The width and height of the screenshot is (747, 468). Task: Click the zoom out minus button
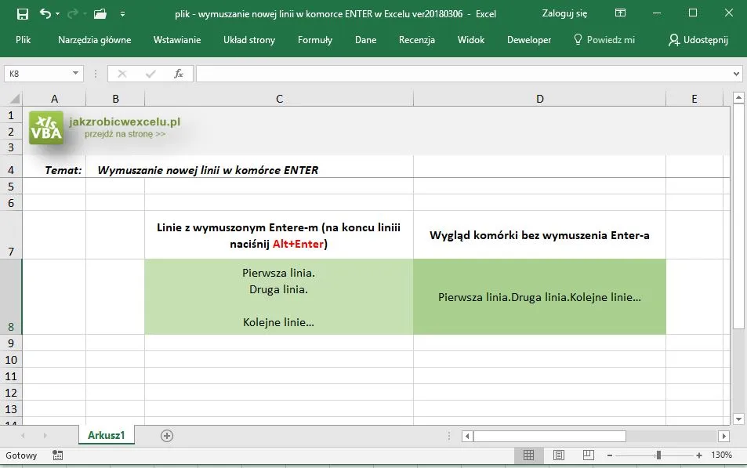tap(609, 455)
